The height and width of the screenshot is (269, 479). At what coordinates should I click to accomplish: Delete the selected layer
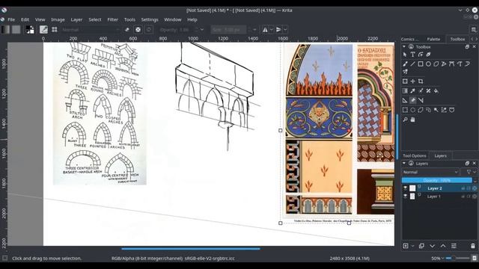coord(473,246)
